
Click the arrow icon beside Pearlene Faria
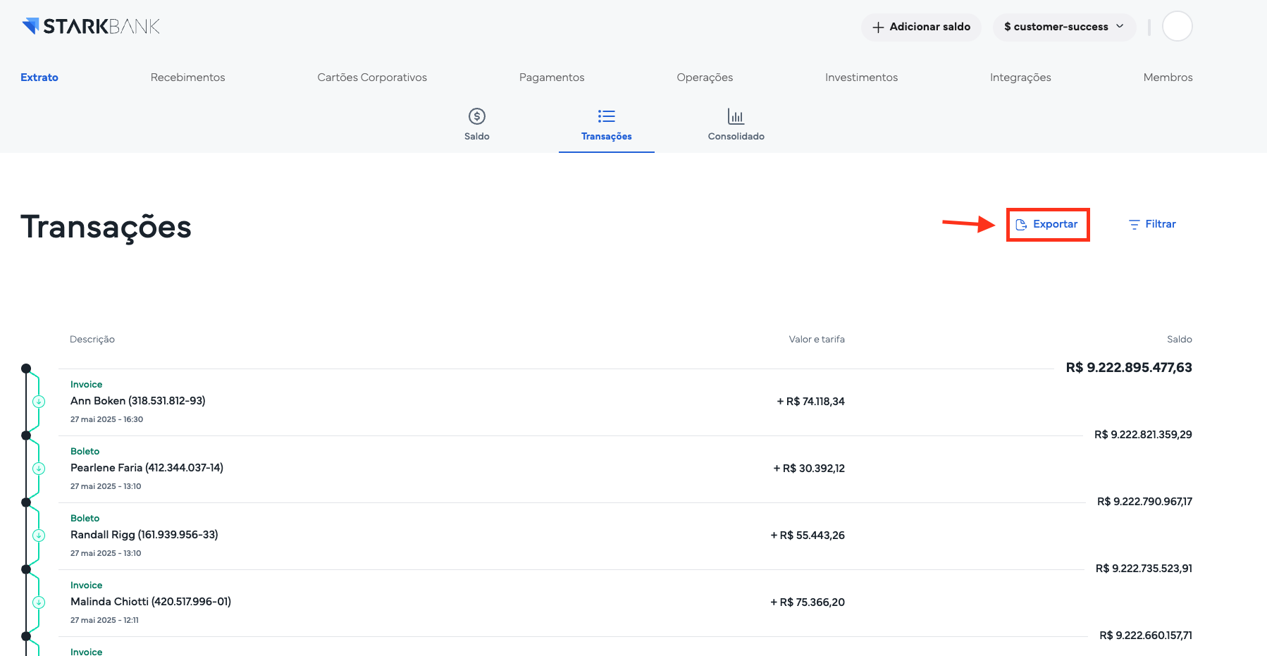coord(39,469)
